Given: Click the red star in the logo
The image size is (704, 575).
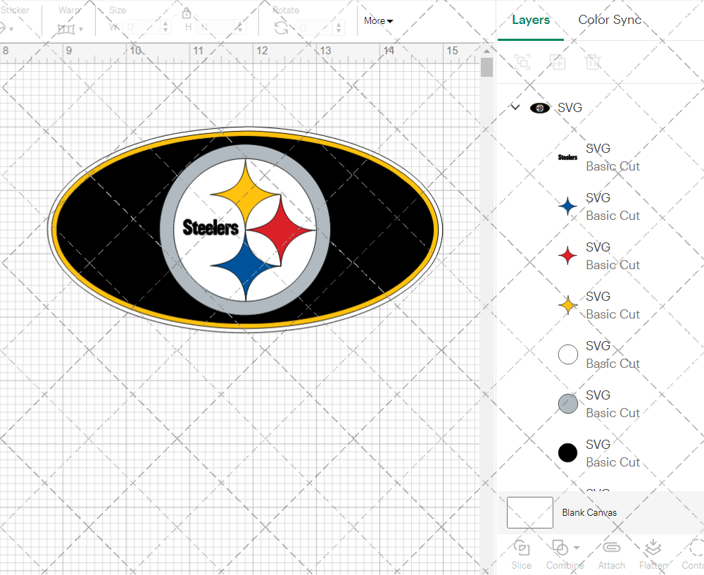Looking at the screenshot, I should (x=282, y=230).
